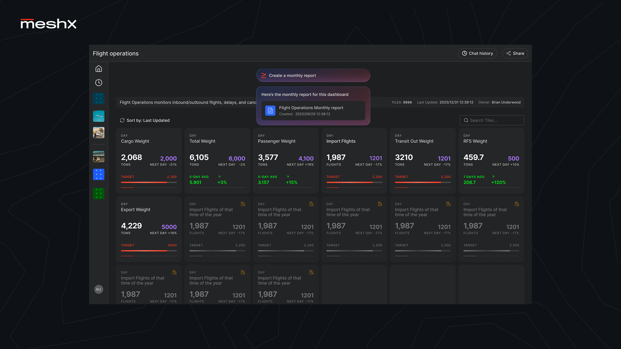Click the Passenger Weight trend arrow icon

pos(288,177)
